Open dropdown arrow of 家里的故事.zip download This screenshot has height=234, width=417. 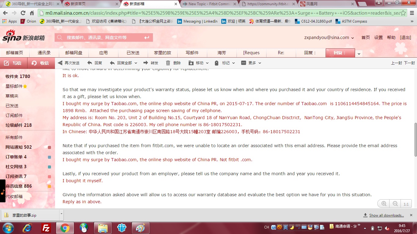point(61,215)
